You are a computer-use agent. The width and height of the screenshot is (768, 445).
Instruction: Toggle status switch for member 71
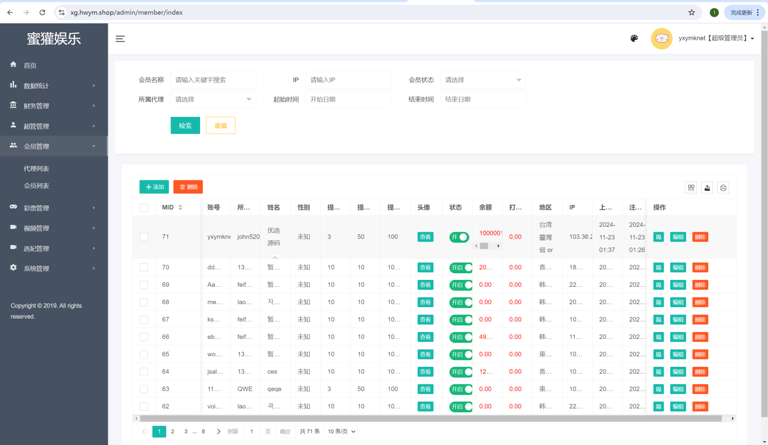459,237
